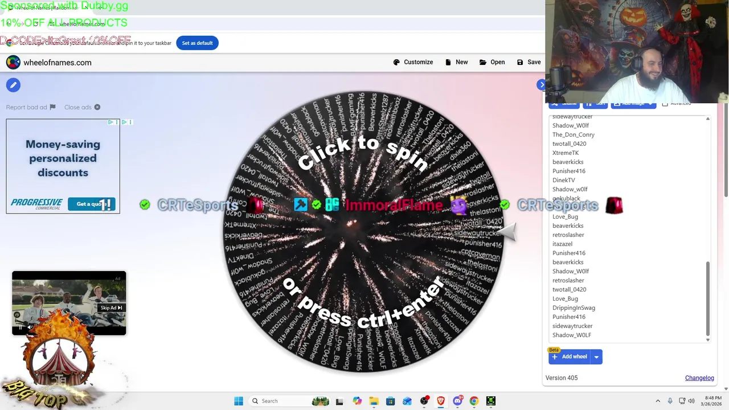This screenshot has width=729, height=410.
Task: Click the Add wheel button
Action: (569, 356)
